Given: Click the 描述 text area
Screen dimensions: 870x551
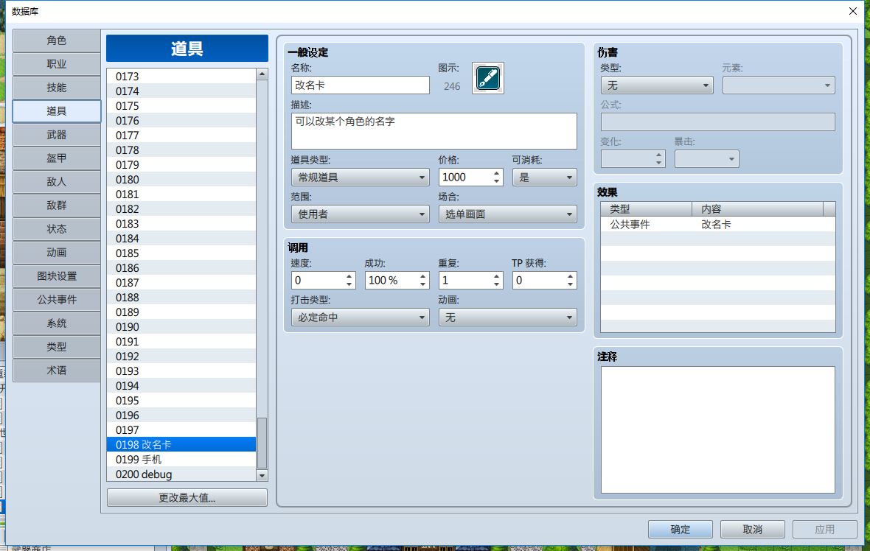Looking at the screenshot, I should (x=434, y=131).
